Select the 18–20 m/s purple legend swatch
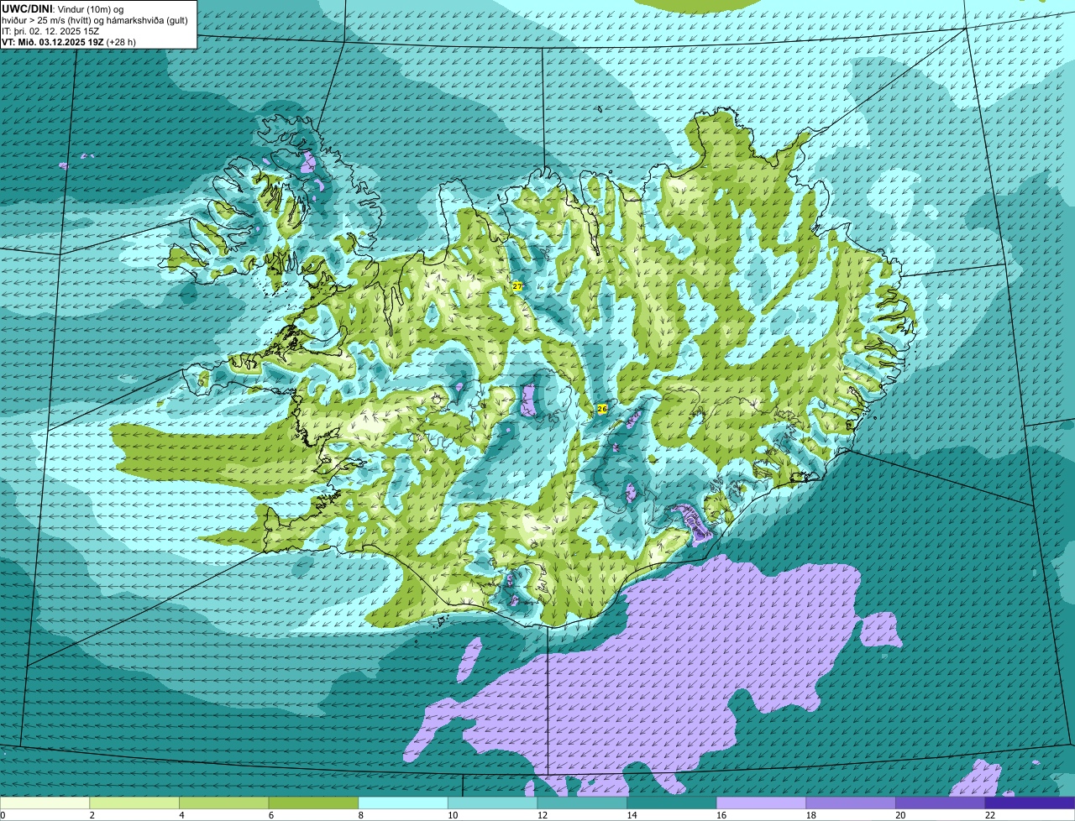Screen dimensions: 1075x821 pos(851,803)
